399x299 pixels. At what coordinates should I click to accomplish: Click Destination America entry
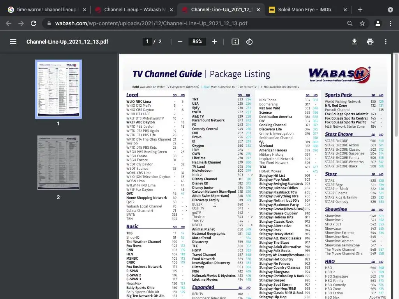tap(275, 117)
